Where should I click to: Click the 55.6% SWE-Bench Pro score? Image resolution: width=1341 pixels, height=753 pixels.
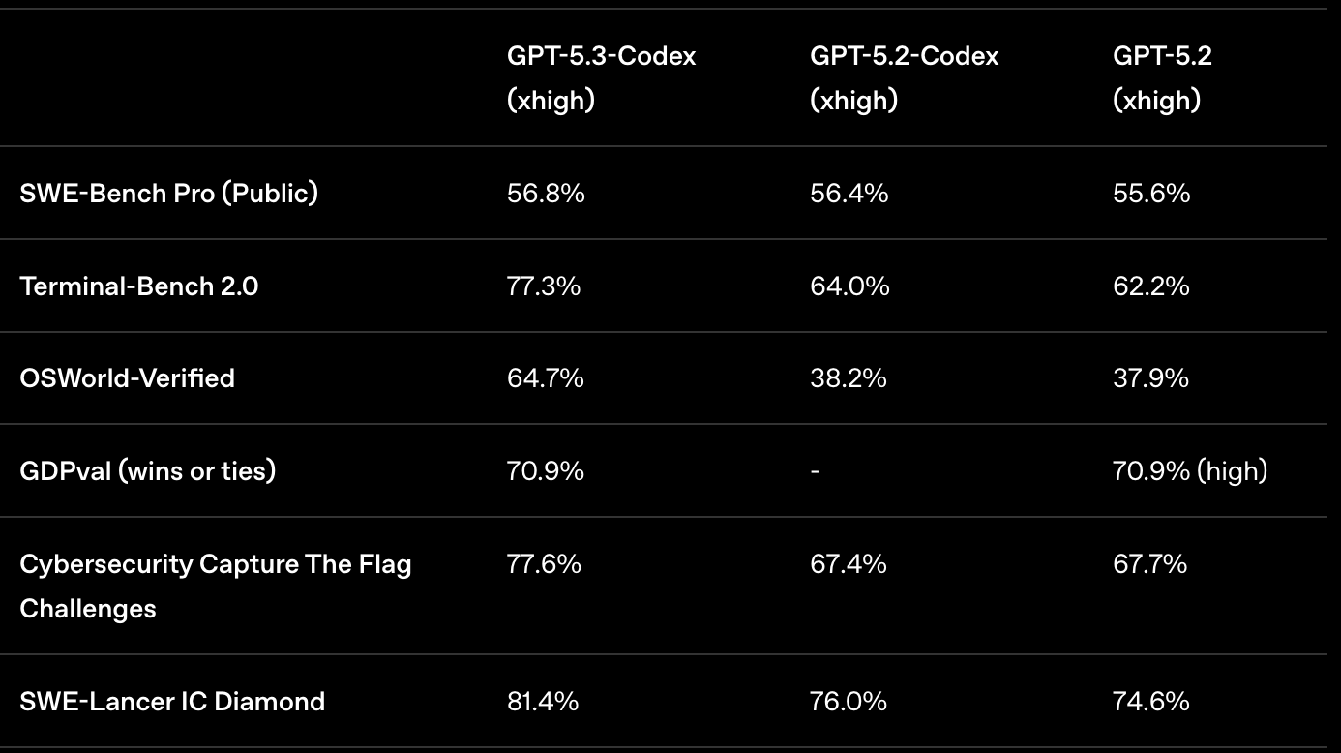pos(1151,193)
